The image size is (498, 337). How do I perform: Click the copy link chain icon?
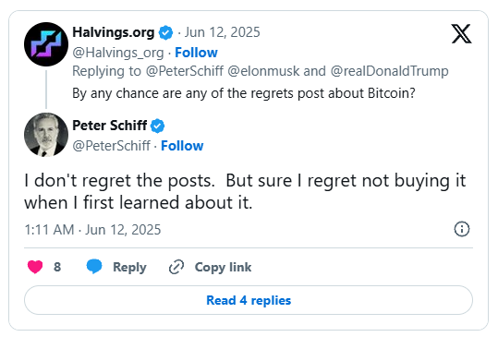pos(176,267)
